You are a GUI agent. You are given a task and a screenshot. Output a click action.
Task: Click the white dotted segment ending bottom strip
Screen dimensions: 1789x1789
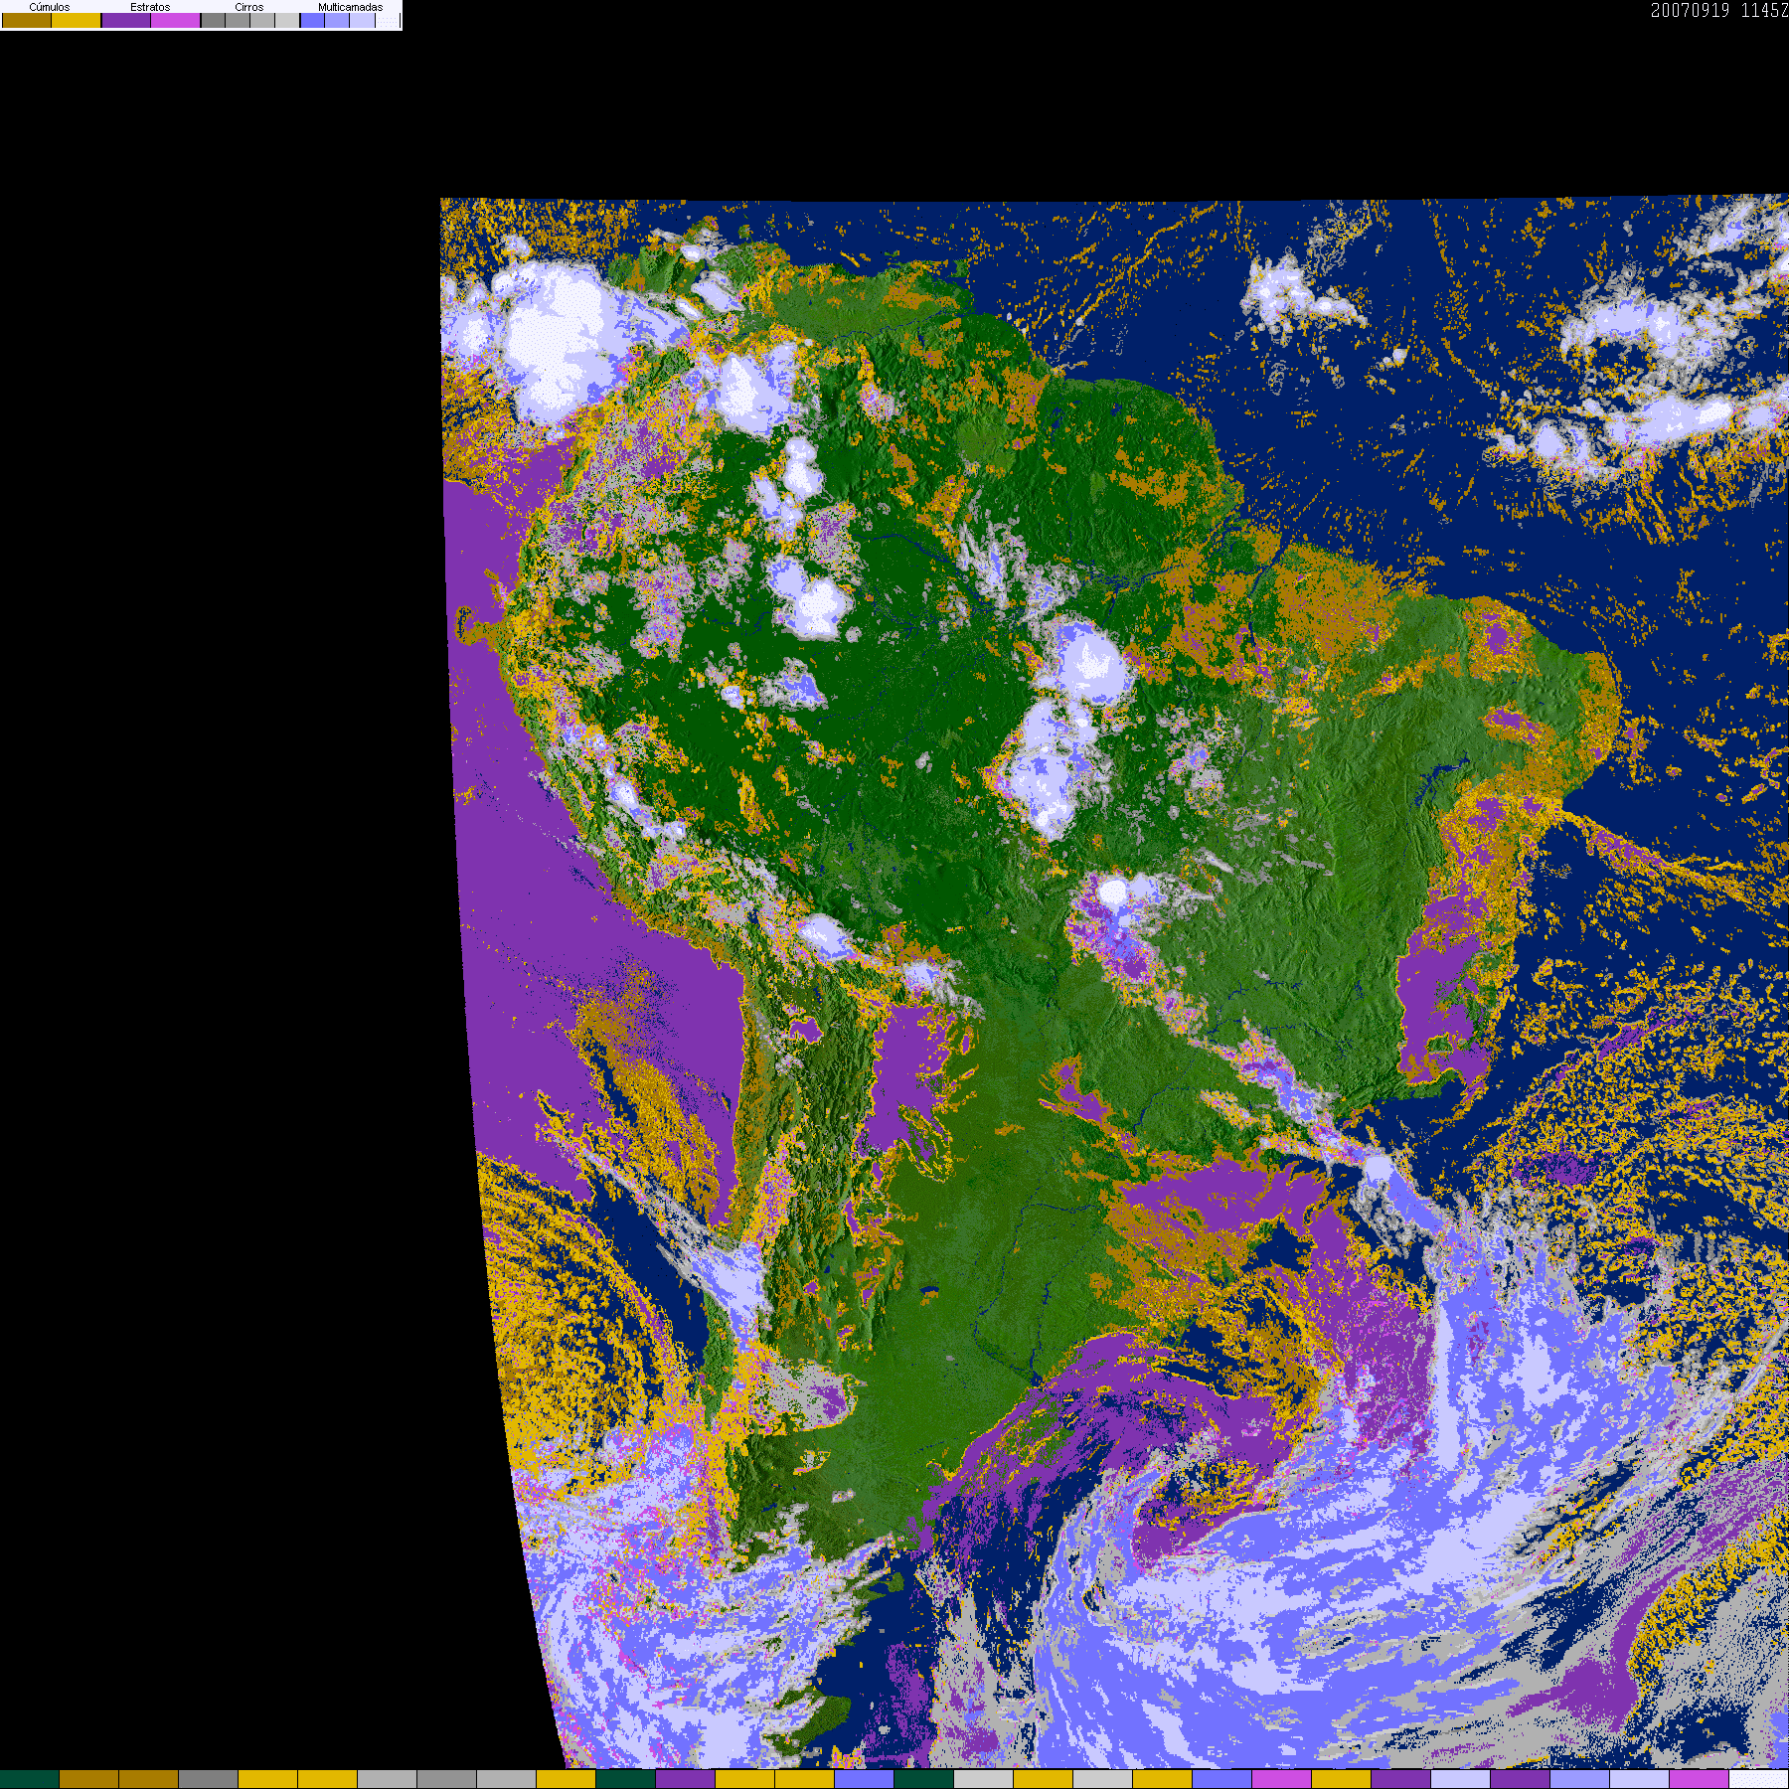(1759, 1779)
